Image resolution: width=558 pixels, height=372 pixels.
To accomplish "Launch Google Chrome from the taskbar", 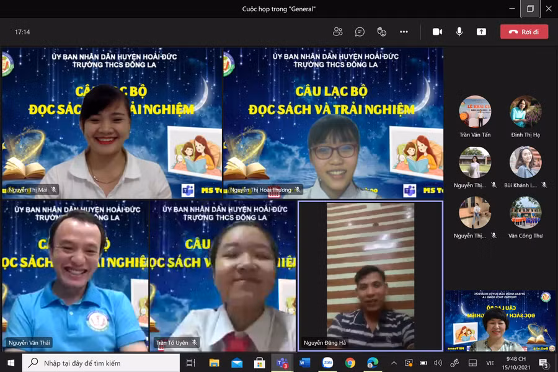I will (350, 363).
